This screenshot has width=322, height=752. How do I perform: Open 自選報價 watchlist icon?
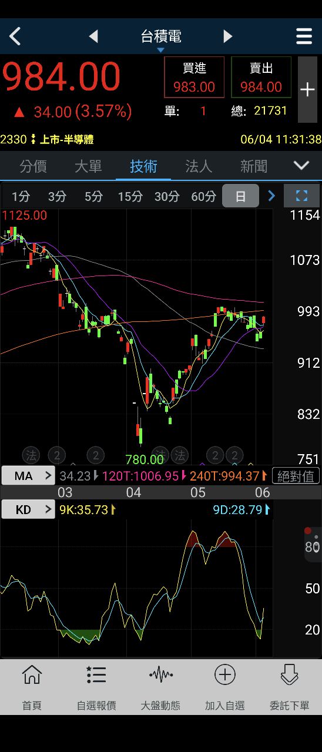coord(96,687)
